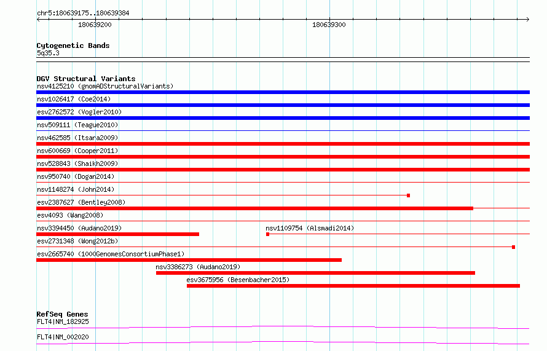This screenshot has width=547, height=351.
Task: Click the 180639300 ruler position label
Action: [329, 25]
